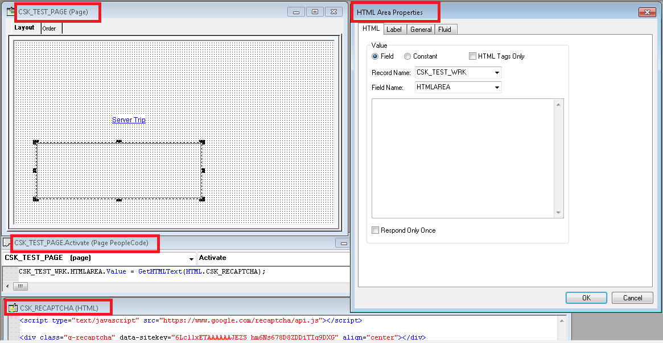Select the Layout tab of CSK_TEST_PAGE
This screenshot has height=343, width=663.
pos(24,27)
